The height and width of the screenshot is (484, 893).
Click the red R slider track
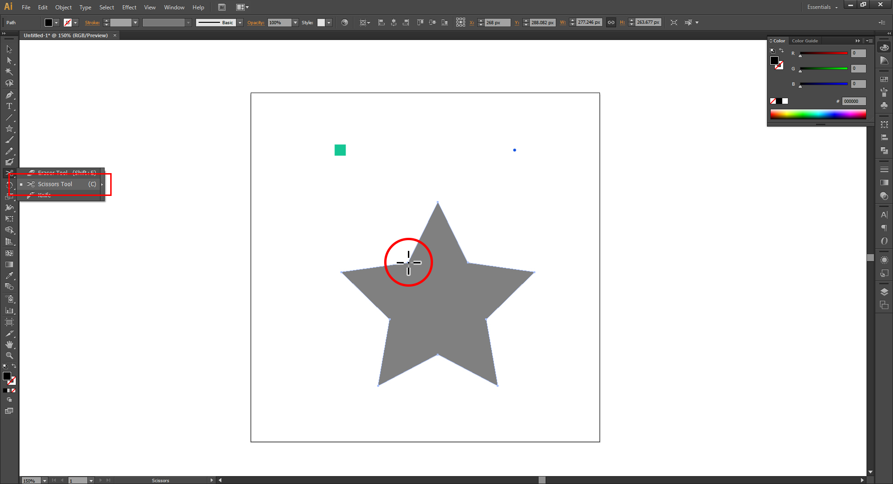tap(823, 53)
